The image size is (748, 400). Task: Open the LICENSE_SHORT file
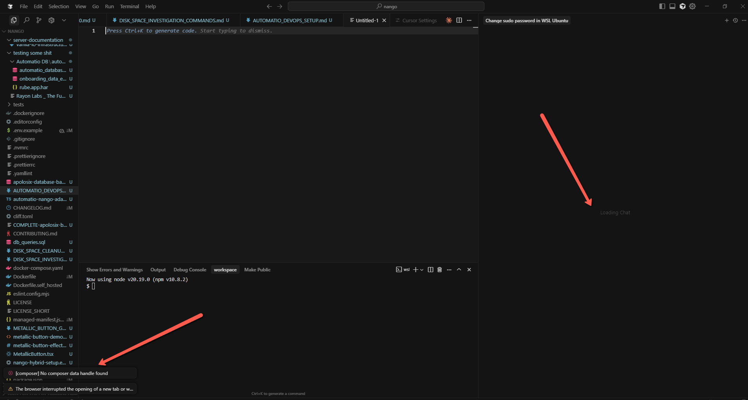31,311
